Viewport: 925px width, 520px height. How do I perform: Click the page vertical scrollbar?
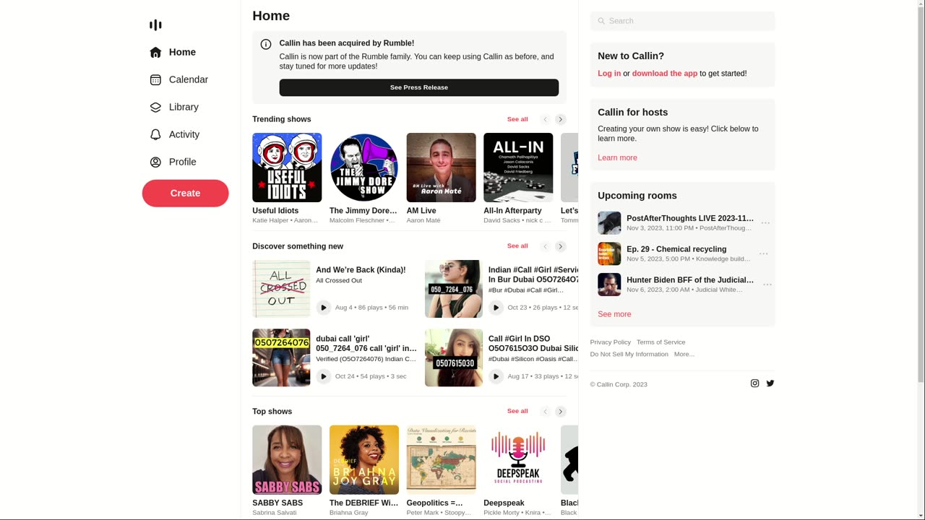920,260
